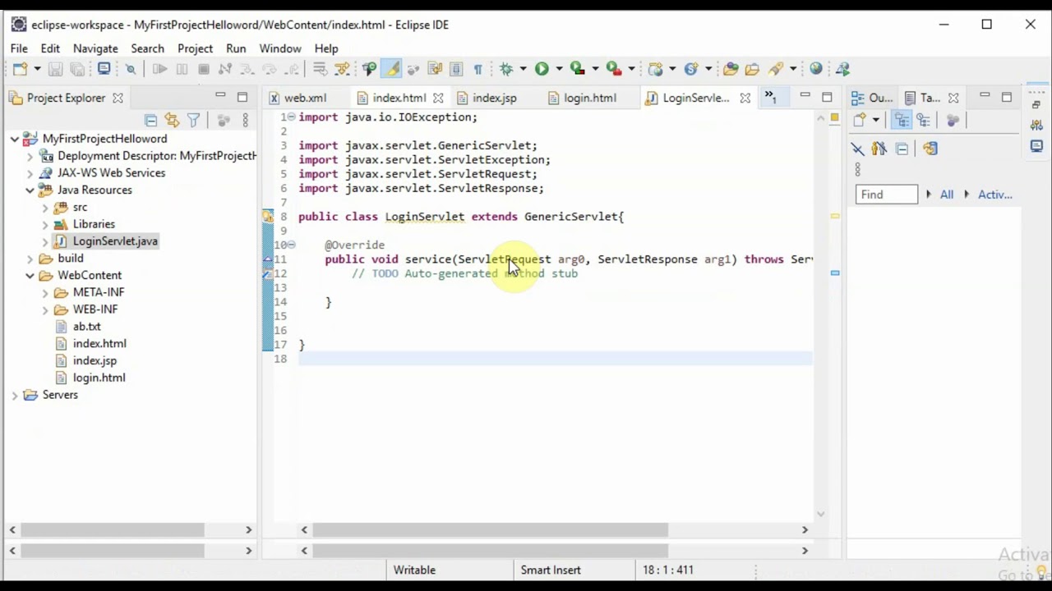This screenshot has height=591, width=1052.
Task: Click the Terminate stop icon
Action: point(204,69)
